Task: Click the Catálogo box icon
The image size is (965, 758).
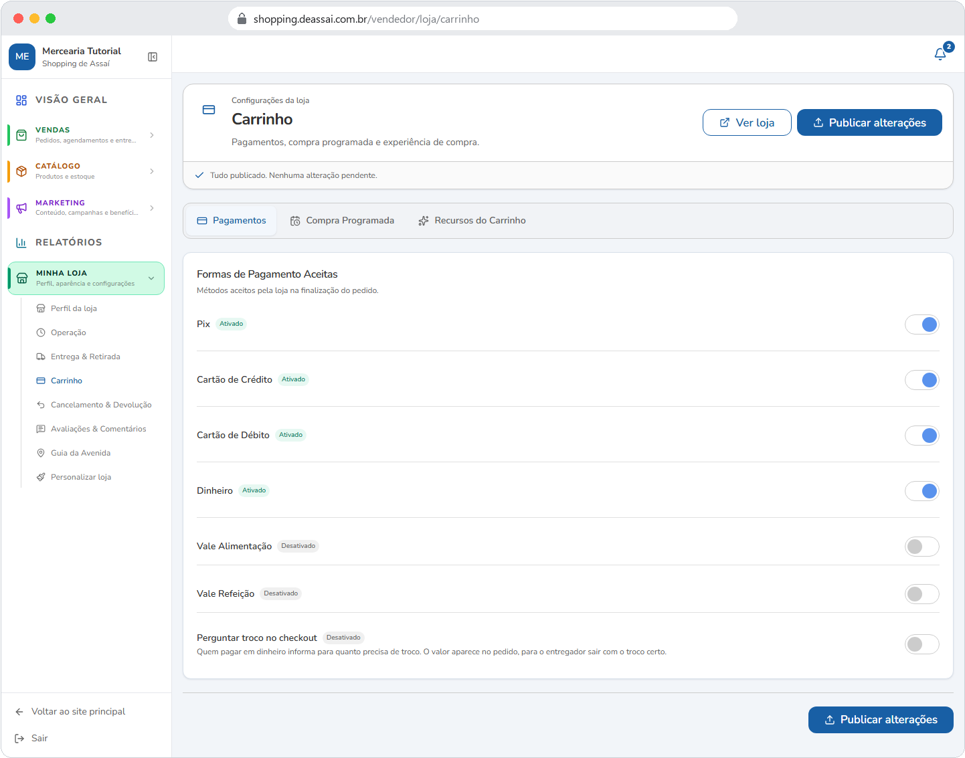Action: (21, 171)
